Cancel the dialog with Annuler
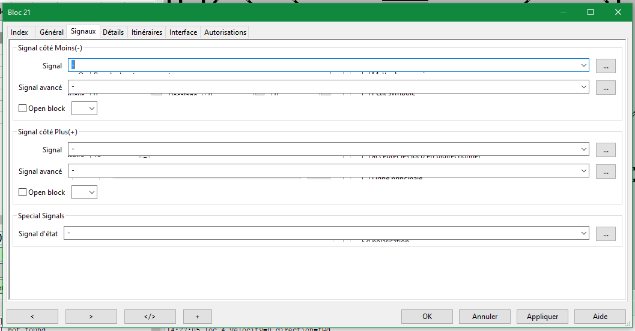Screen dimensions: 635x331 click(485, 317)
